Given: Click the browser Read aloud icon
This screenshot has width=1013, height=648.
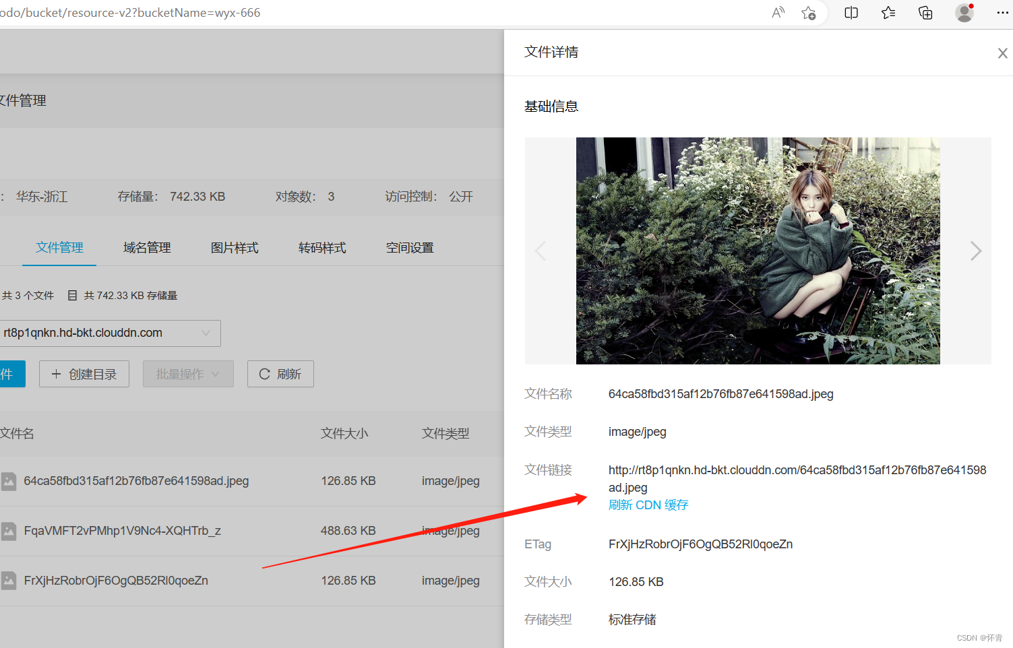Looking at the screenshot, I should coord(778,12).
